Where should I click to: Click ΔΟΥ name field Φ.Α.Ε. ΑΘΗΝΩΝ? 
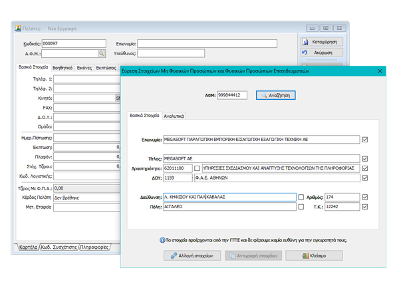[277, 178]
